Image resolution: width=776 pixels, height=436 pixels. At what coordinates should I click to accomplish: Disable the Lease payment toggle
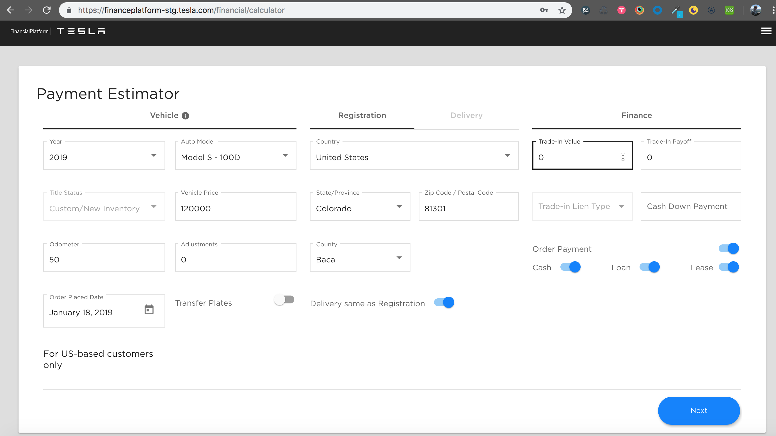tap(729, 267)
